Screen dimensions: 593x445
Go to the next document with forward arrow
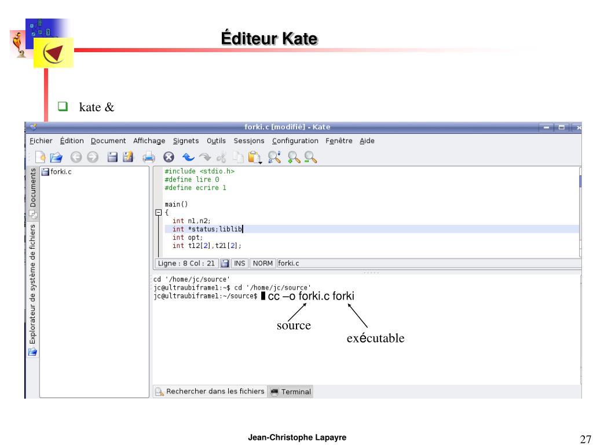[x=92, y=157]
